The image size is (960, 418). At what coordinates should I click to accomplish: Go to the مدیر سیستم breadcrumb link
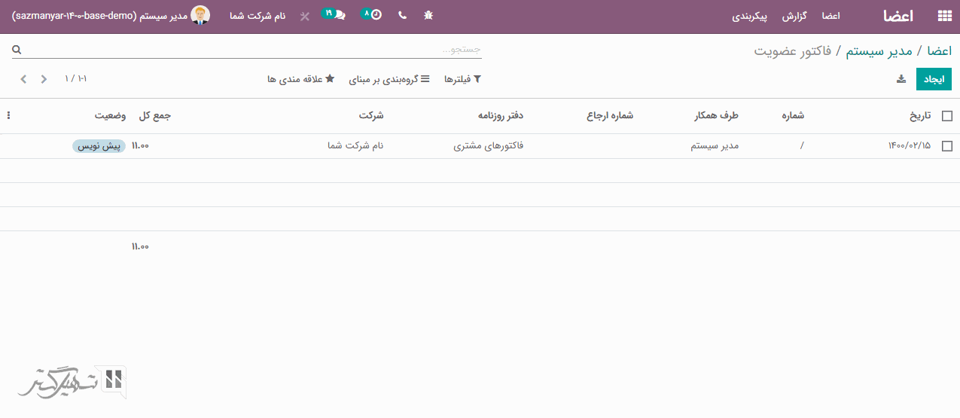coord(879,50)
